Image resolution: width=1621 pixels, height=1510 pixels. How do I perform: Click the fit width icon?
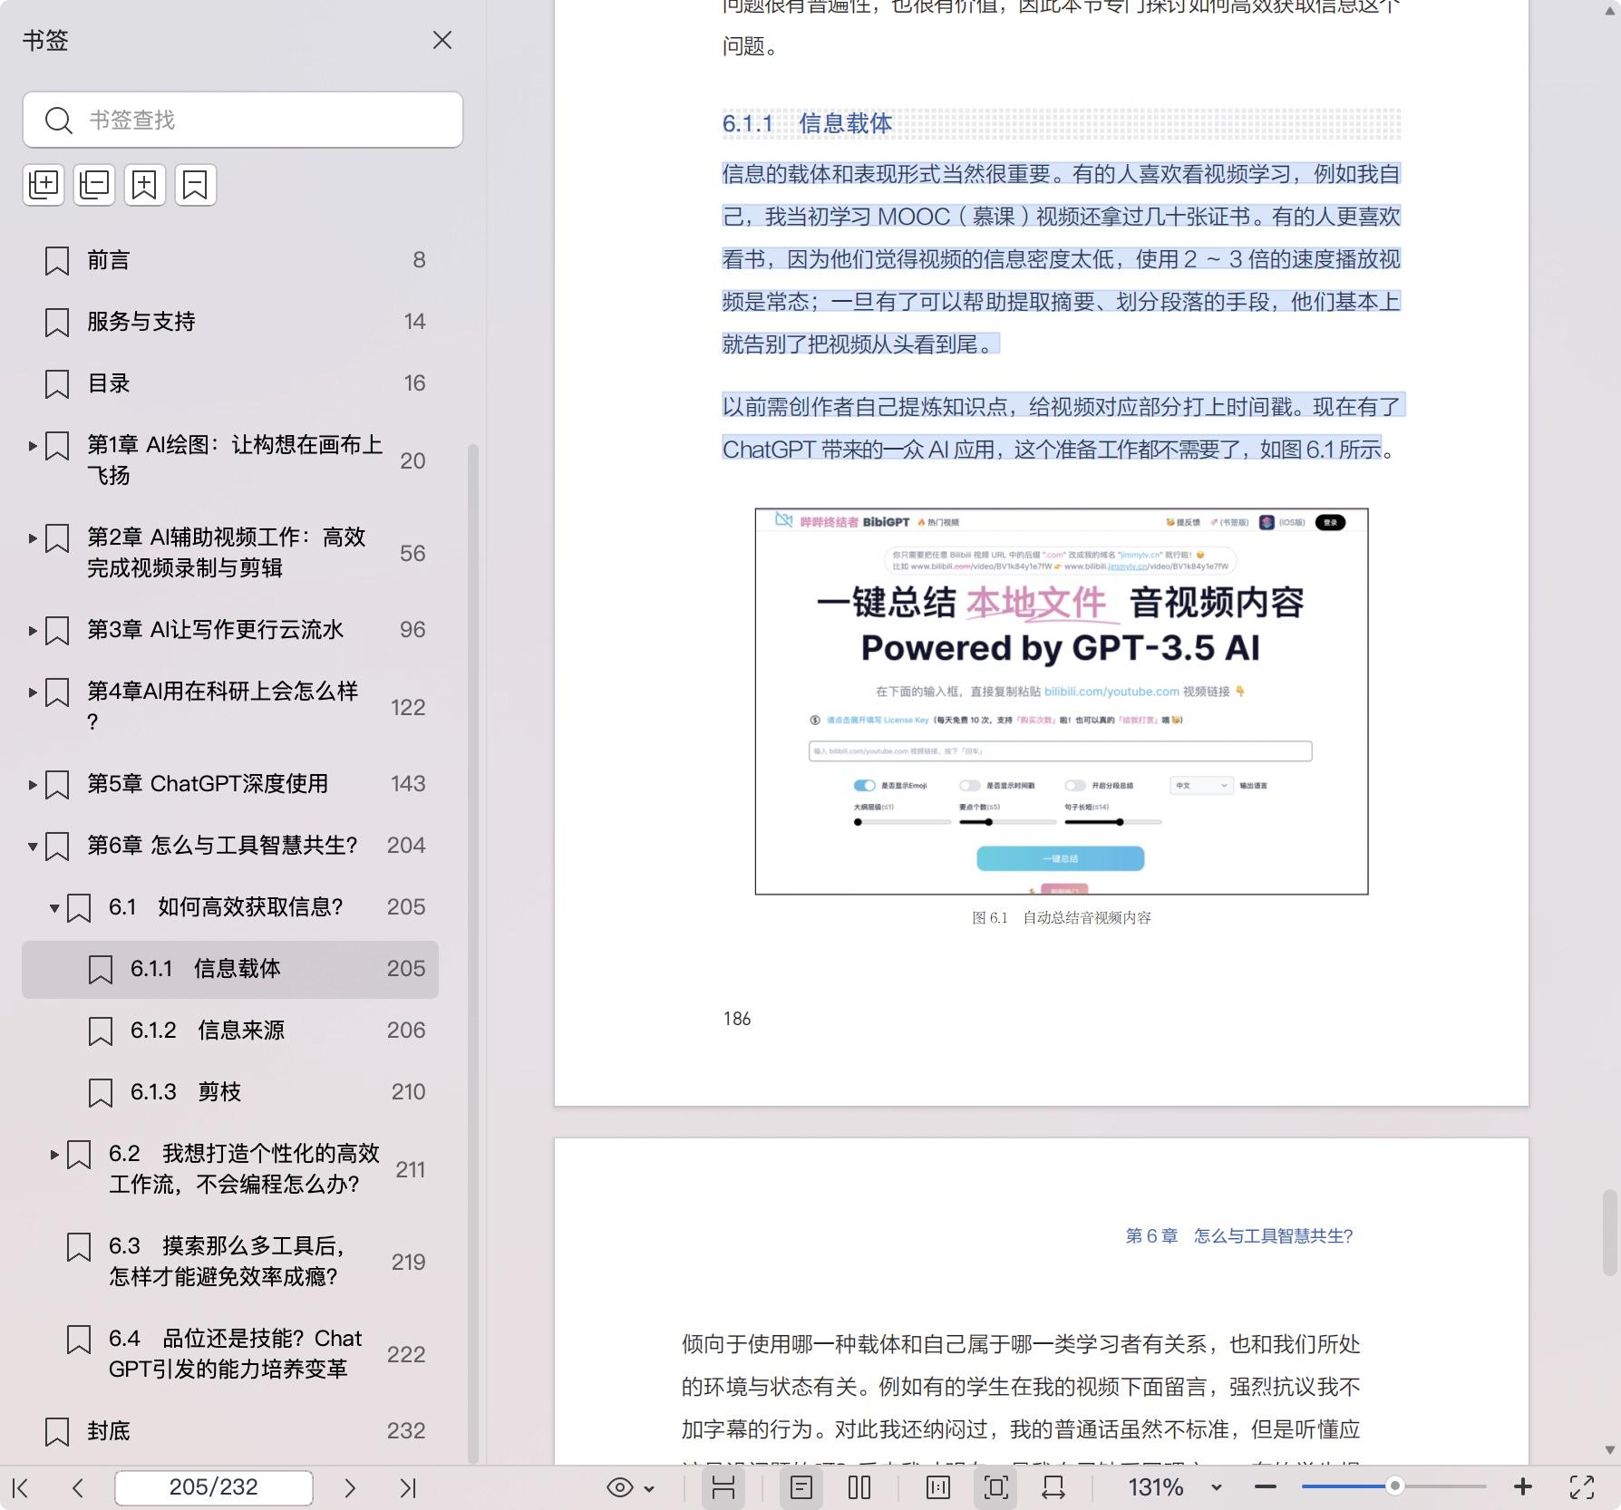click(x=1053, y=1487)
